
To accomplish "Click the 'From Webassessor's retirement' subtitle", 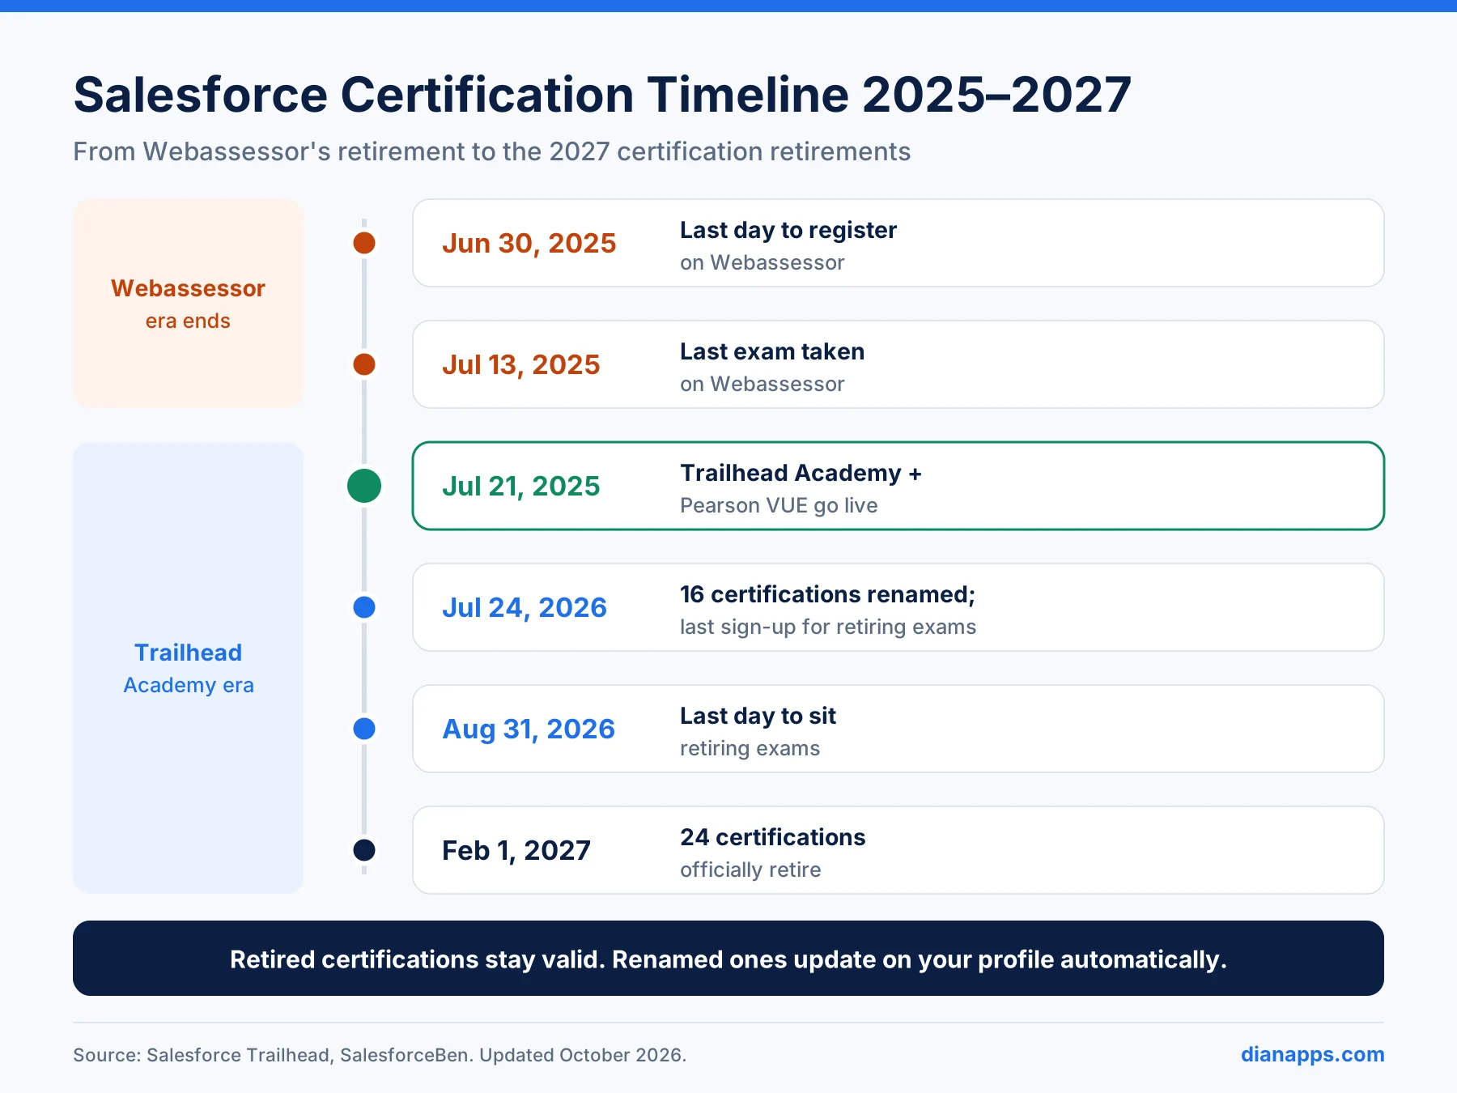I will (x=491, y=151).
